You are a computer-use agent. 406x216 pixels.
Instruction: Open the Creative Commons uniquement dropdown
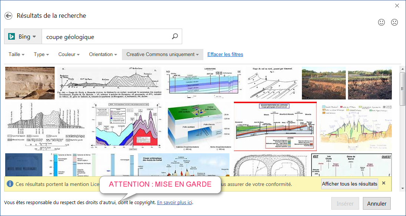click(162, 55)
